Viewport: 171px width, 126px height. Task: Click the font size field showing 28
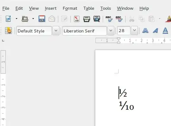(x=124, y=31)
